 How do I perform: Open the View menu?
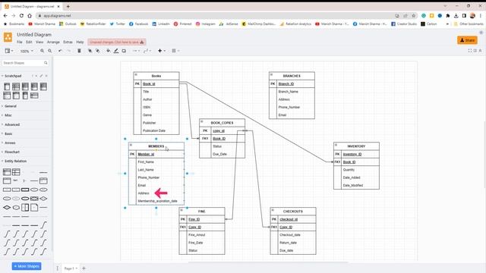[x=39, y=42]
